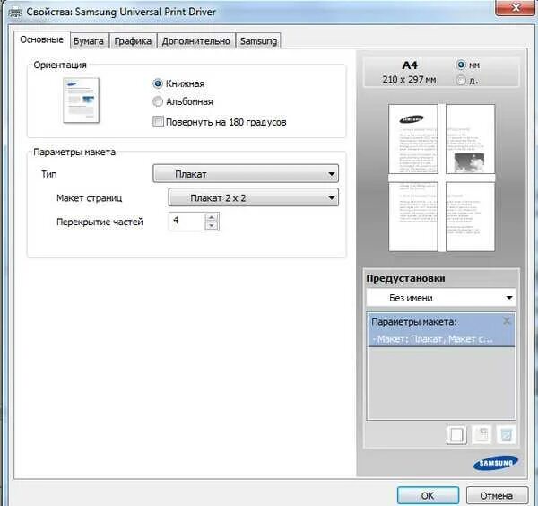Click the Перекрытие частей input field
Viewport: 538px width, 506px height.
click(187, 221)
